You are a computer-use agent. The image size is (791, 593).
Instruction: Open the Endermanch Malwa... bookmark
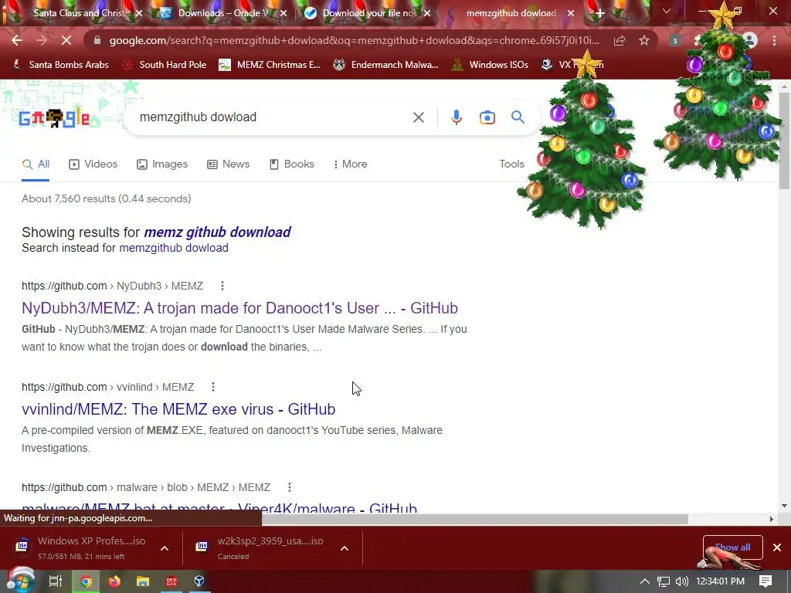click(x=385, y=65)
